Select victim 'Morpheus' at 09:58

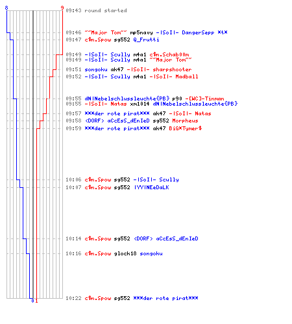point(185,121)
